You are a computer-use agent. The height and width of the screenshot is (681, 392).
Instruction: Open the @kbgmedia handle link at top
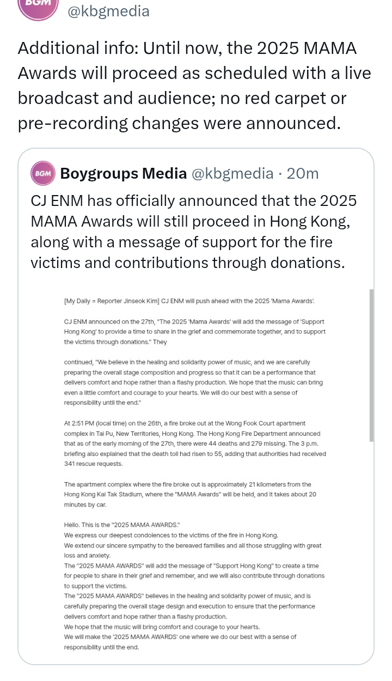[x=108, y=11]
